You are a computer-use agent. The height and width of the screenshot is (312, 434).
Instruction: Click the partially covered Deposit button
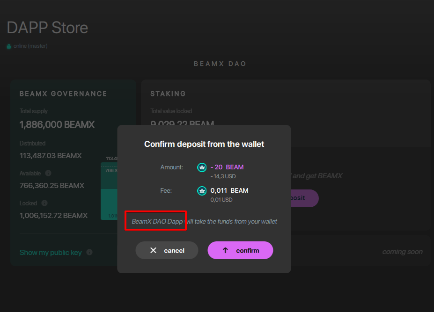click(305, 198)
